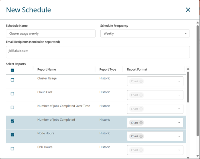Toggle the select-all reports header checkbox
This screenshot has height=159, width=200.
point(12,70)
